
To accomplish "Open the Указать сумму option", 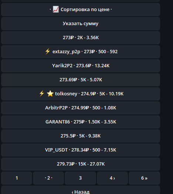I will 81,24.
